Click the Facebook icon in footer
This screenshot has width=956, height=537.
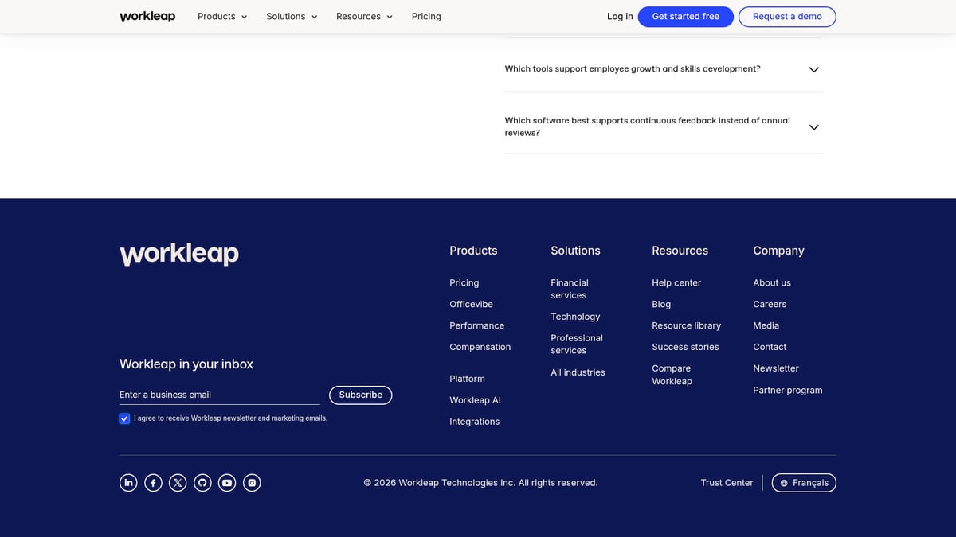click(153, 483)
